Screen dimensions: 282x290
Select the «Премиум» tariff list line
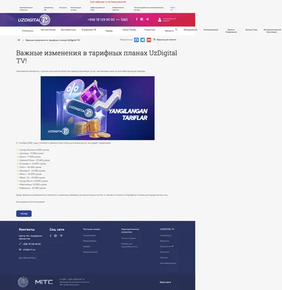(32, 188)
